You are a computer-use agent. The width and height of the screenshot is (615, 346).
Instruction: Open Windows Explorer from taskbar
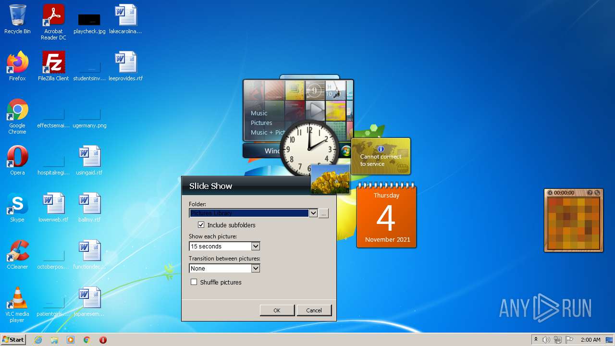click(x=54, y=340)
